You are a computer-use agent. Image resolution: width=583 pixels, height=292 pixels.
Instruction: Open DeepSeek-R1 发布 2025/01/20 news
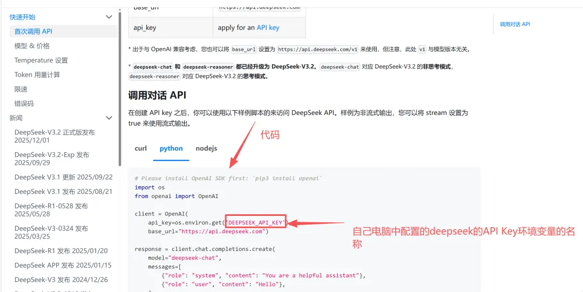pyautogui.click(x=62, y=251)
